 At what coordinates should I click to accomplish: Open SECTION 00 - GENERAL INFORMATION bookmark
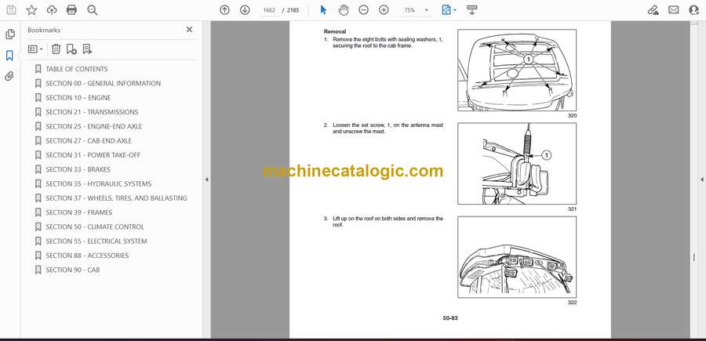coord(103,83)
